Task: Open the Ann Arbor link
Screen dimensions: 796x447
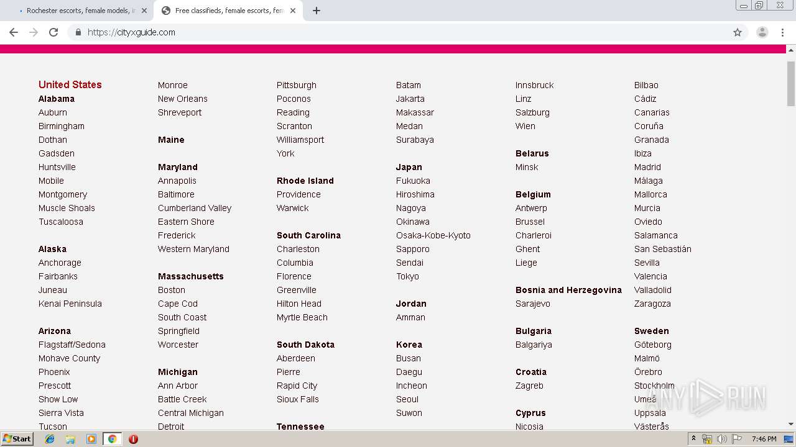Action: (178, 386)
